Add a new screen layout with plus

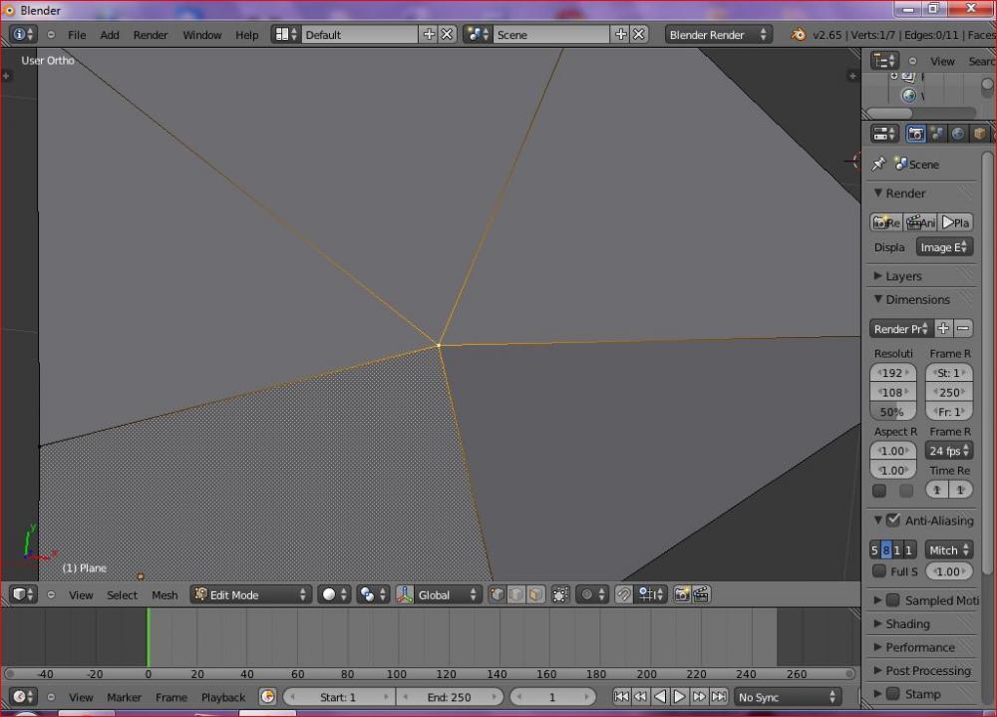(429, 34)
